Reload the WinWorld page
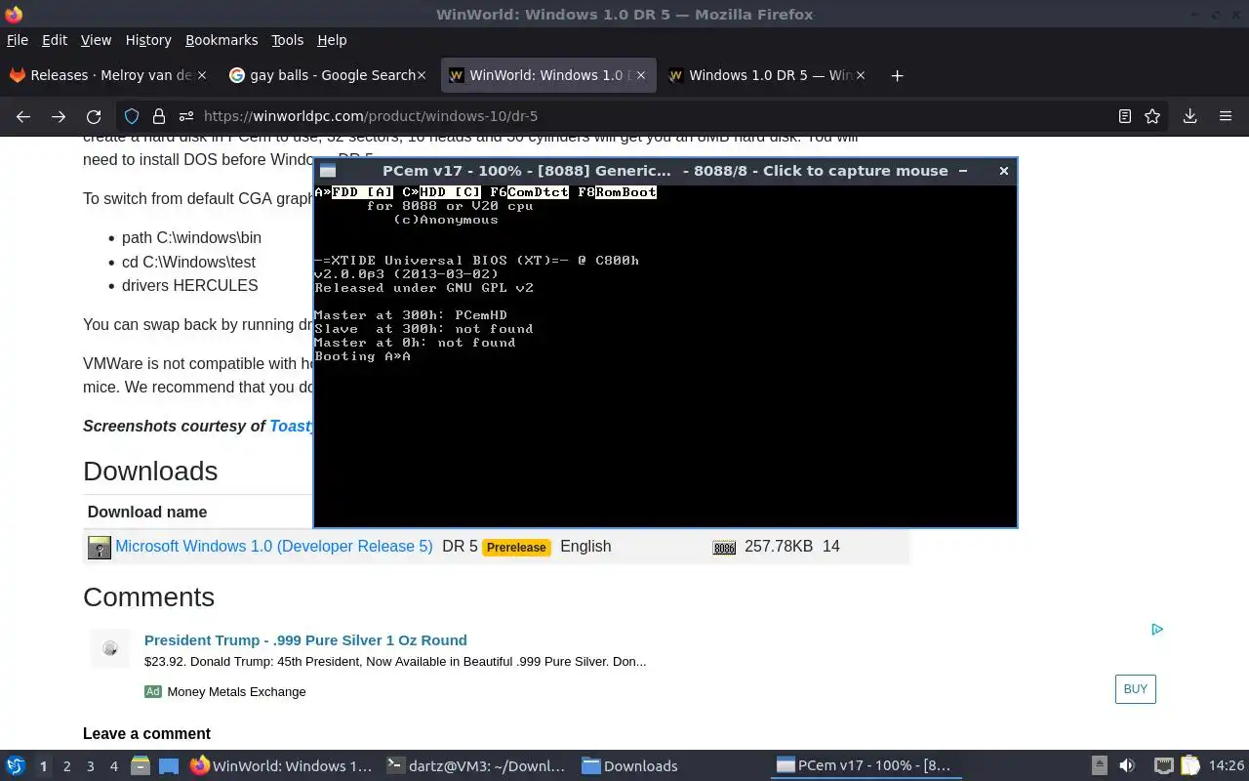This screenshot has height=781, width=1249. click(x=94, y=116)
